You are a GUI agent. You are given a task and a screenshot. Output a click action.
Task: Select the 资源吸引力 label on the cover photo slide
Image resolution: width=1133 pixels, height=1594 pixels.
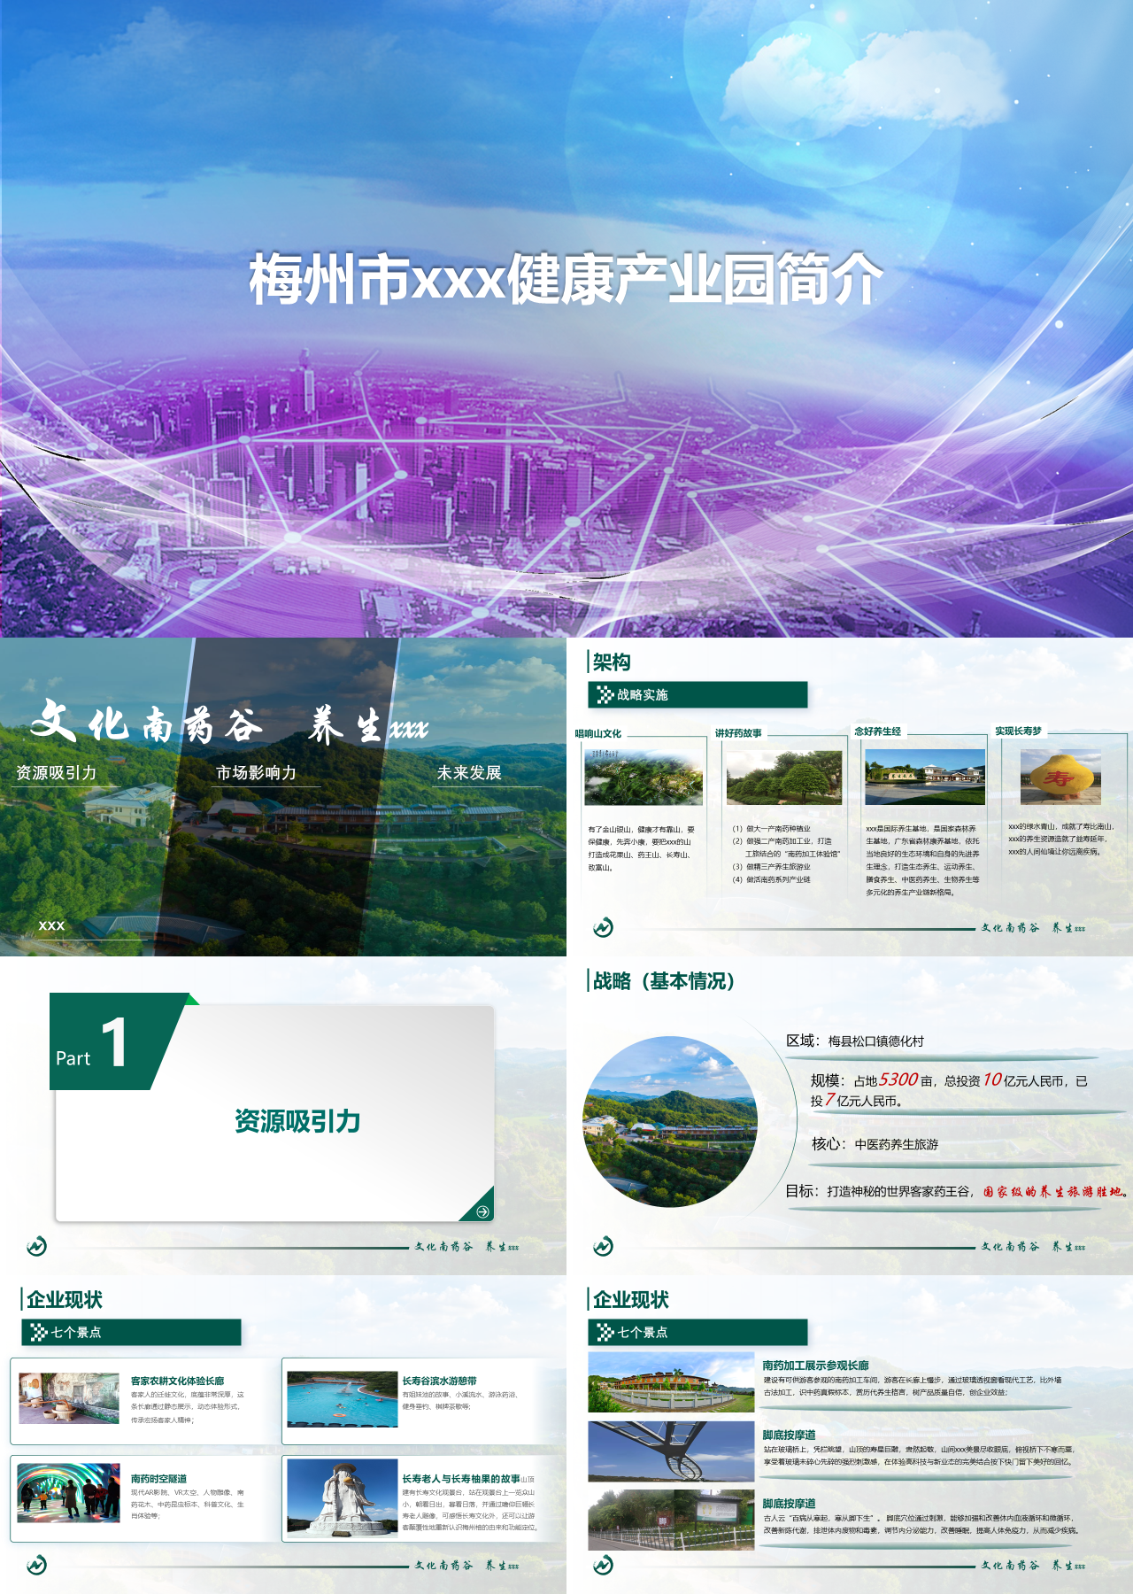click(57, 772)
